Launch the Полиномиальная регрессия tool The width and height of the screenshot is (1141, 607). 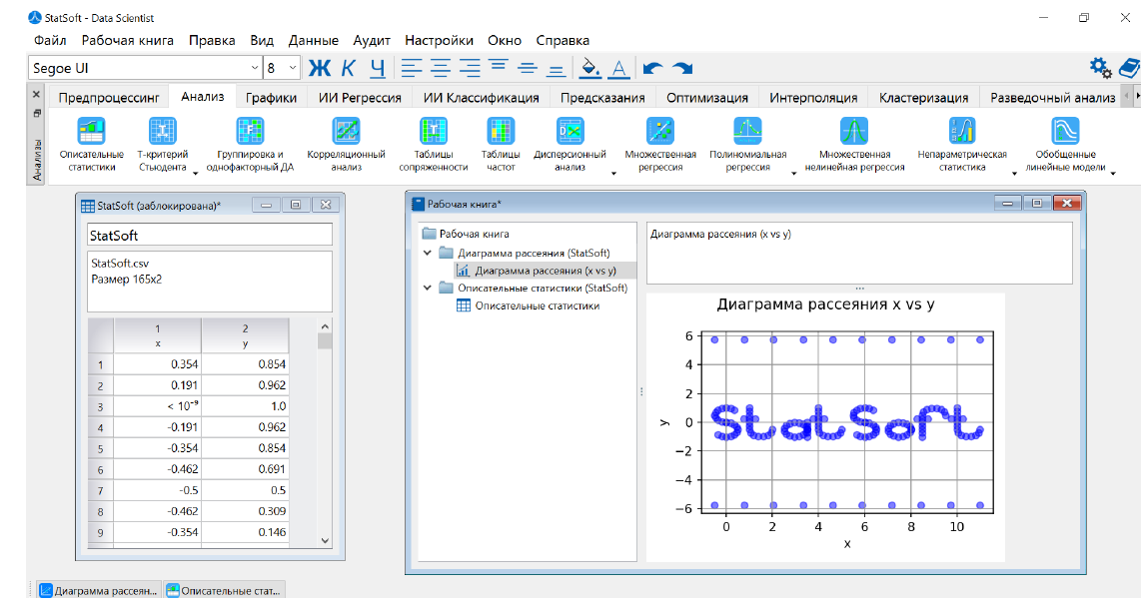747,145
